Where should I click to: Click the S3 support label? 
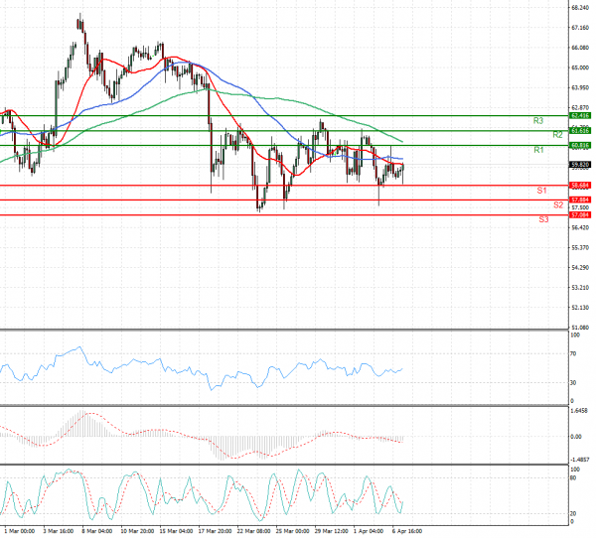coord(543,219)
